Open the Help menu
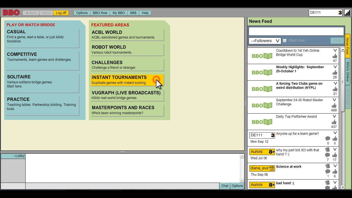The image size is (352, 198). pyautogui.click(x=145, y=13)
